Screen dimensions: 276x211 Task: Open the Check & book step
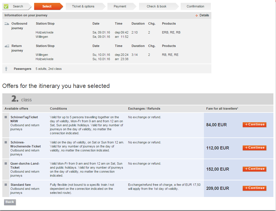coord(159,6)
